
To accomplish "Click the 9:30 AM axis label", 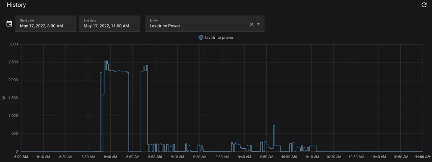I will pos(222,157).
